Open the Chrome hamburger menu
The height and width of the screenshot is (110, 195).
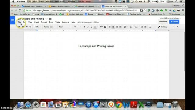[x=183, y=10]
